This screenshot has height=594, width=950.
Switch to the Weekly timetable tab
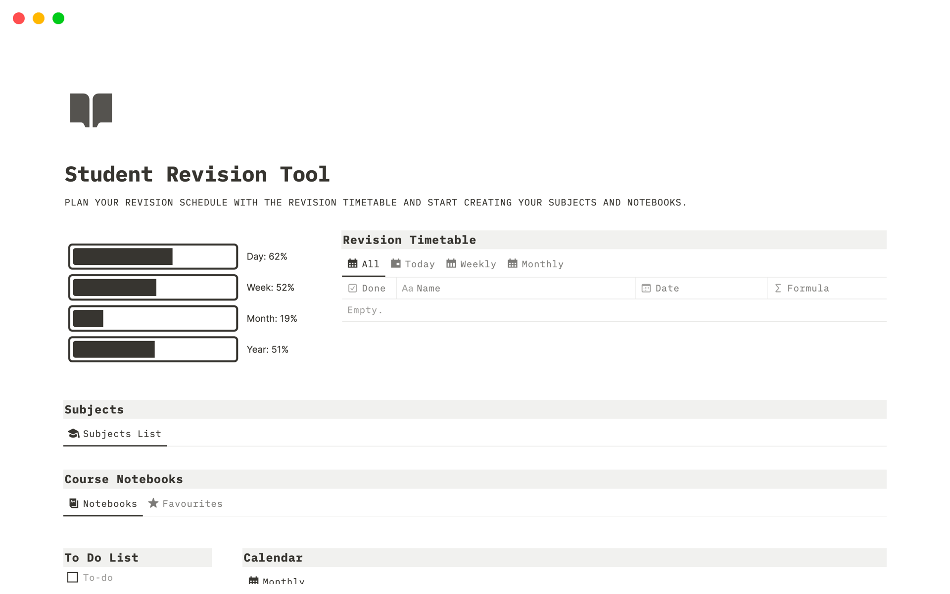471,264
